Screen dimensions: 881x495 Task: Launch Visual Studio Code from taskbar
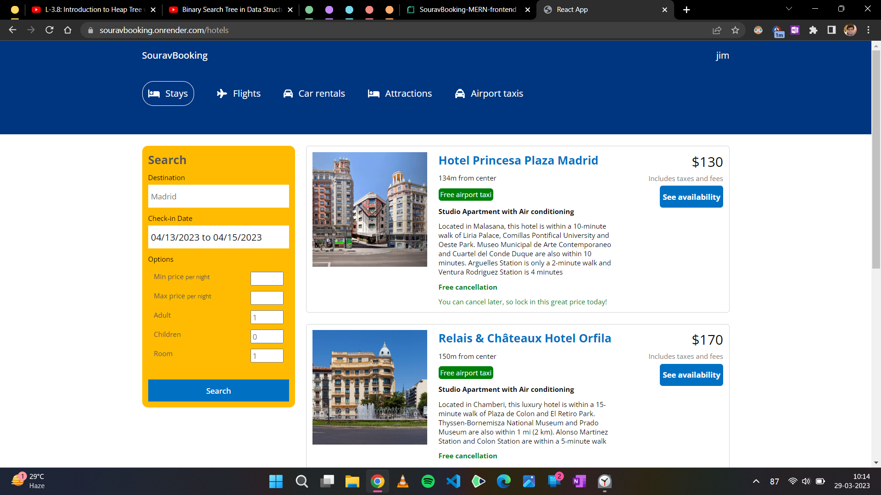[453, 481]
